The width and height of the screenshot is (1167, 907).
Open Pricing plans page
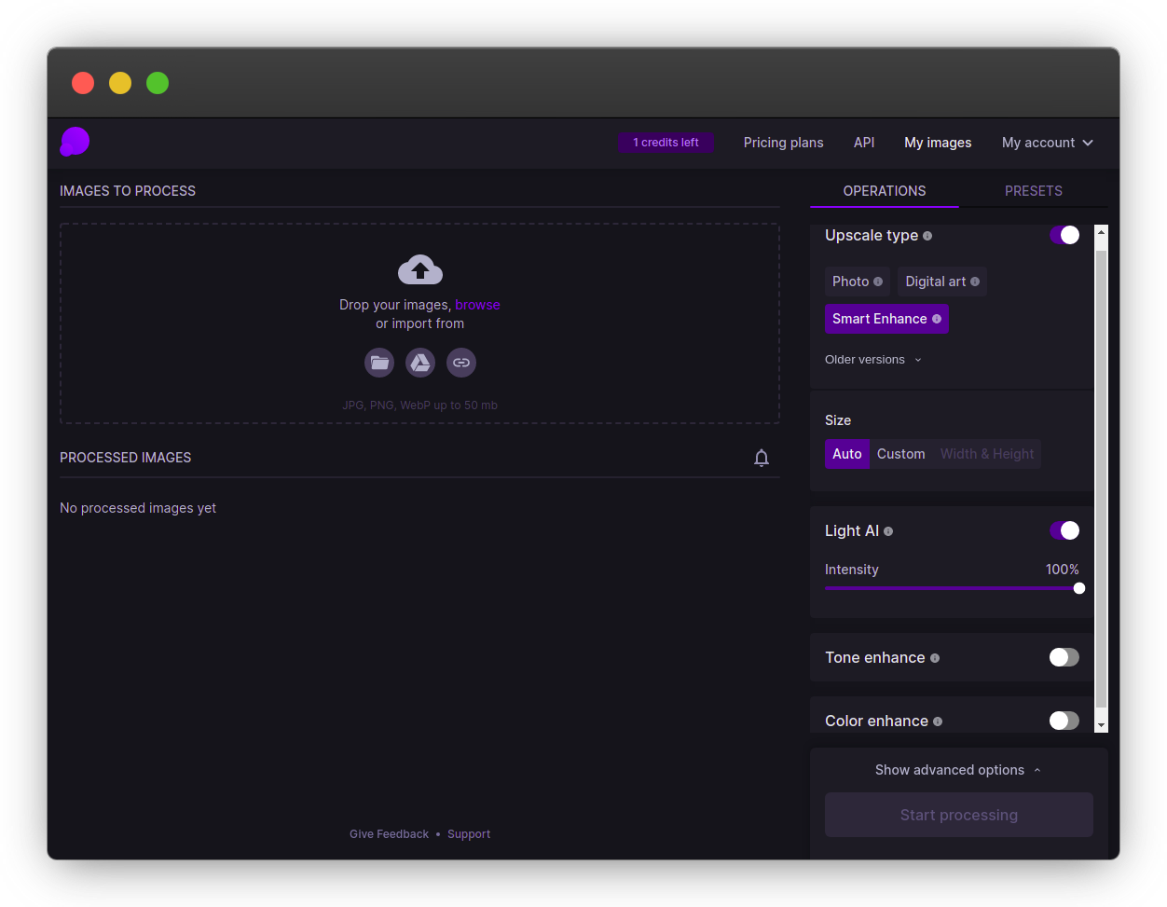pyautogui.click(x=784, y=143)
